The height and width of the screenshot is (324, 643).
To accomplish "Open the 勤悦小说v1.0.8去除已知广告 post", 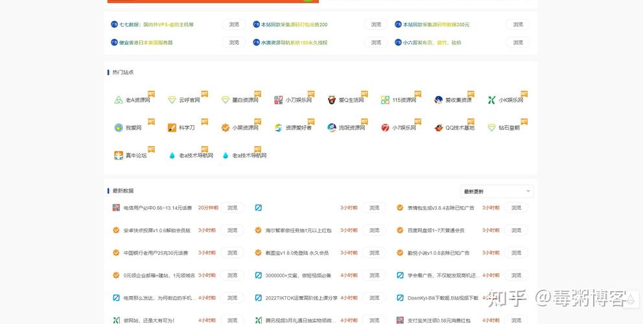I will point(438,253).
